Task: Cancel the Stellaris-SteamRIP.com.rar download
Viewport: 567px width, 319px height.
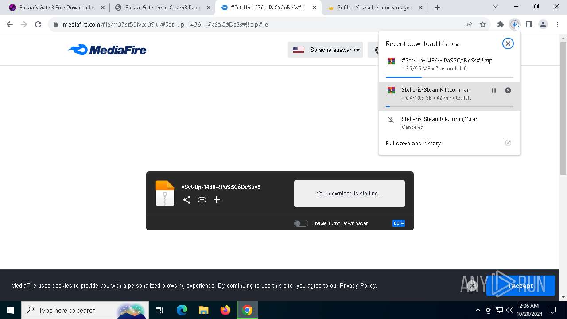Action: click(x=508, y=90)
